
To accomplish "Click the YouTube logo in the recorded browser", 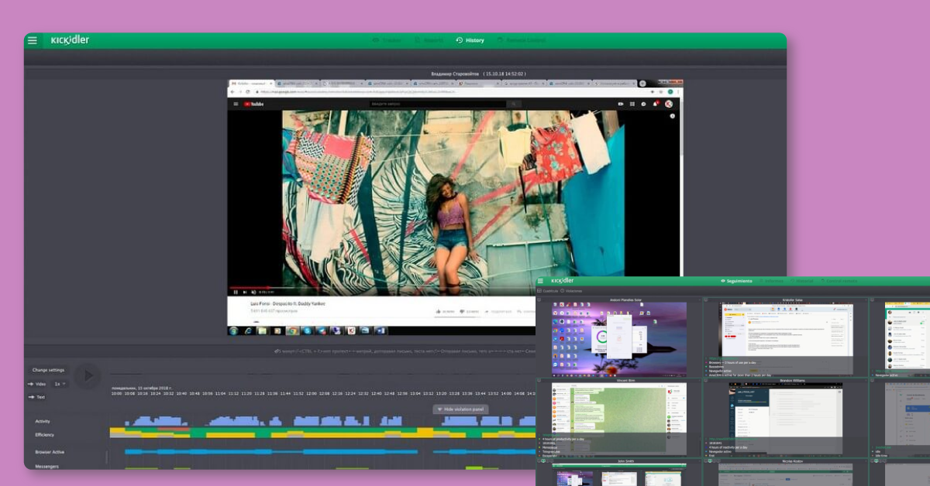I will pyautogui.click(x=253, y=104).
